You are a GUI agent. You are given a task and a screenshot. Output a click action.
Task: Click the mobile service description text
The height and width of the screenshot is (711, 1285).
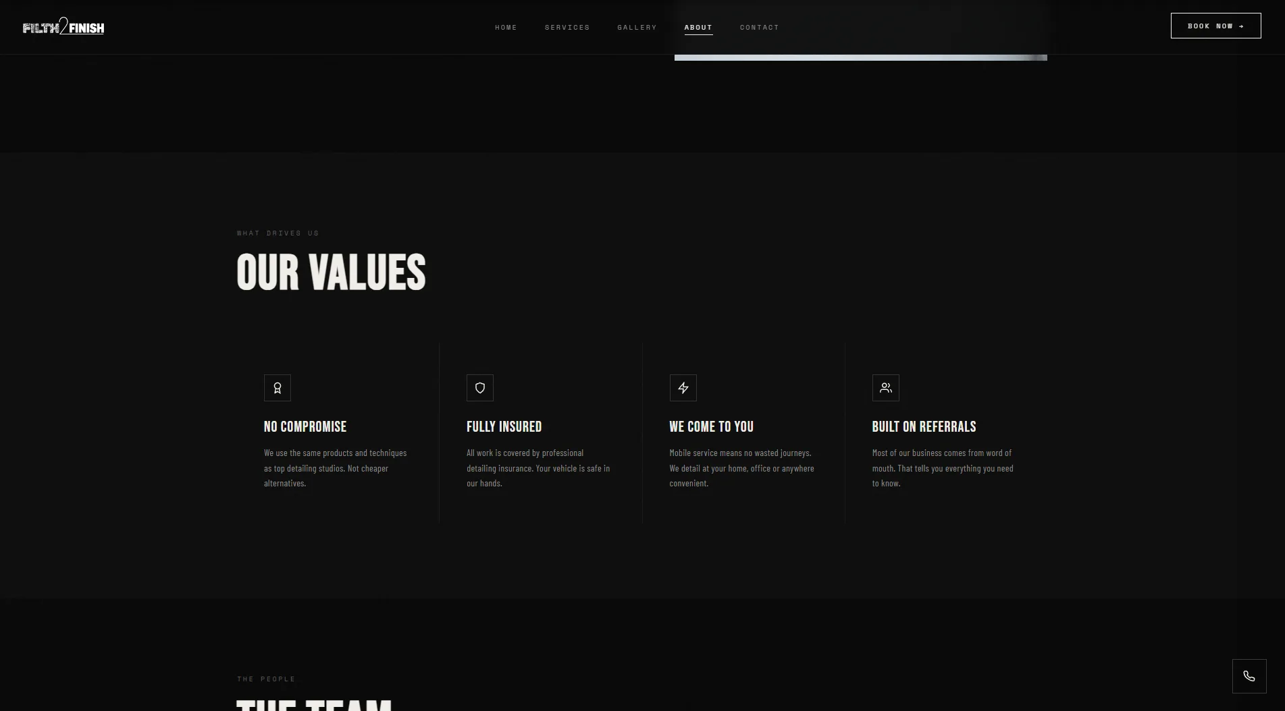[x=741, y=468]
